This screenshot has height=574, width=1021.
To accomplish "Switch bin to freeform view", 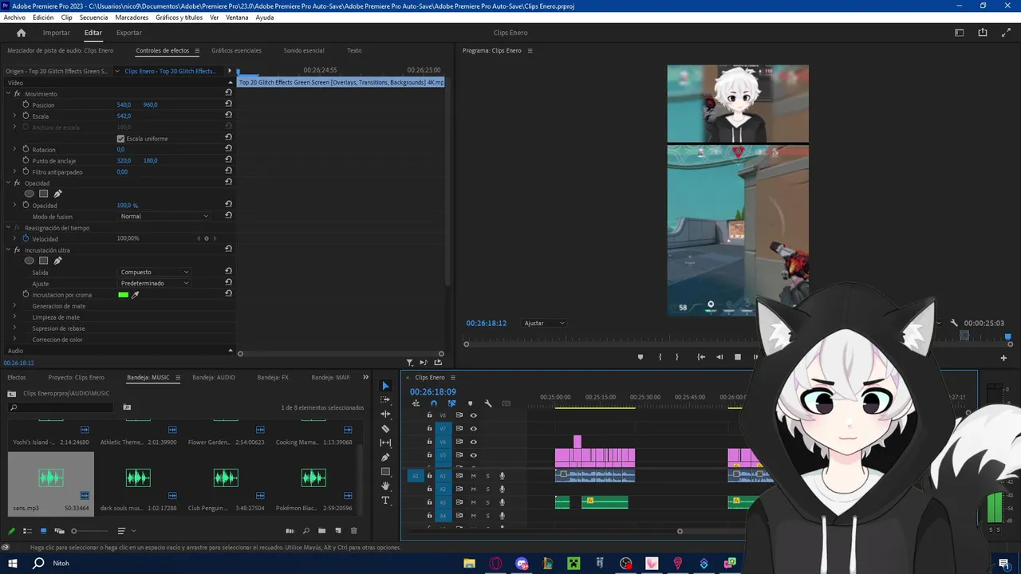I will [59, 531].
